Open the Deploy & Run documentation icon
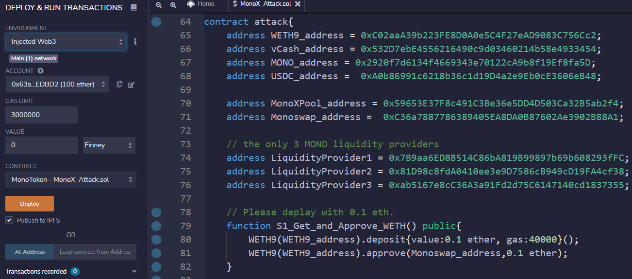This screenshot has width=632, height=279. [x=134, y=8]
